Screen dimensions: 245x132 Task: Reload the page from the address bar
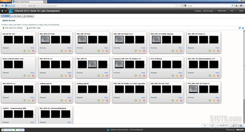(181, 6)
